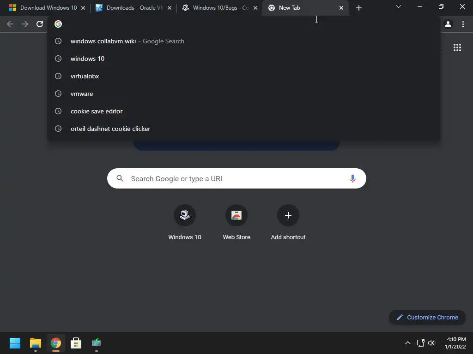Close the New Tab tab
The width and height of the screenshot is (473, 354).
(341, 8)
